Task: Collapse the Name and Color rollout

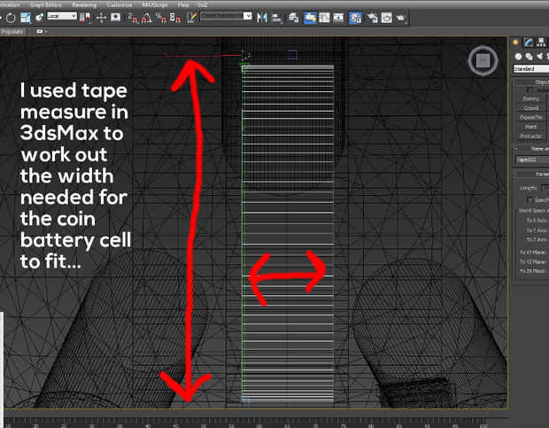Action: (x=531, y=149)
